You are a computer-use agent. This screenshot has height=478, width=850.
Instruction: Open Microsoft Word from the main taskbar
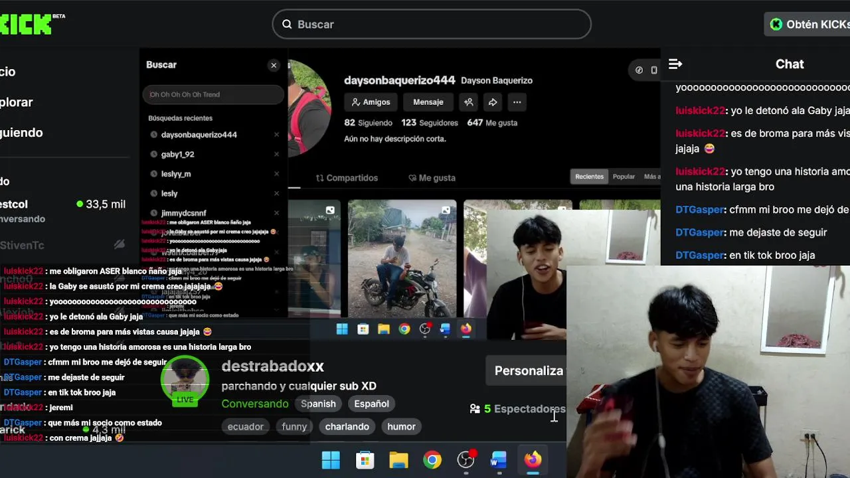click(x=499, y=459)
